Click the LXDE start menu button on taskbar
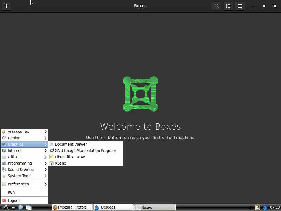Viewport: 281px width, 211px height. (5, 207)
